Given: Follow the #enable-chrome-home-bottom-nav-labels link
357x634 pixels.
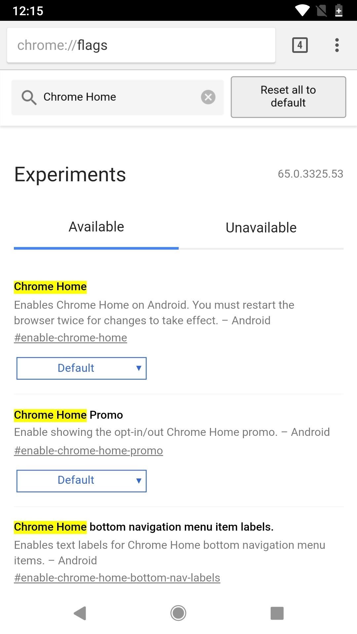Looking at the screenshot, I should (x=117, y=577).
